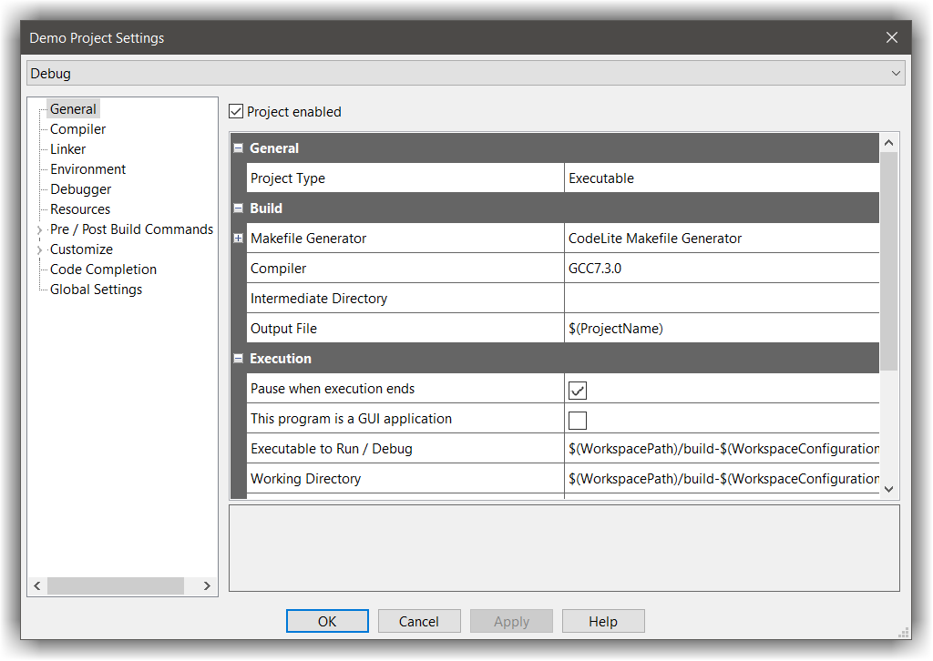Viewport: 933px width, 661px height.
Task: Collapse the General section header
Action: coord(238,147)
